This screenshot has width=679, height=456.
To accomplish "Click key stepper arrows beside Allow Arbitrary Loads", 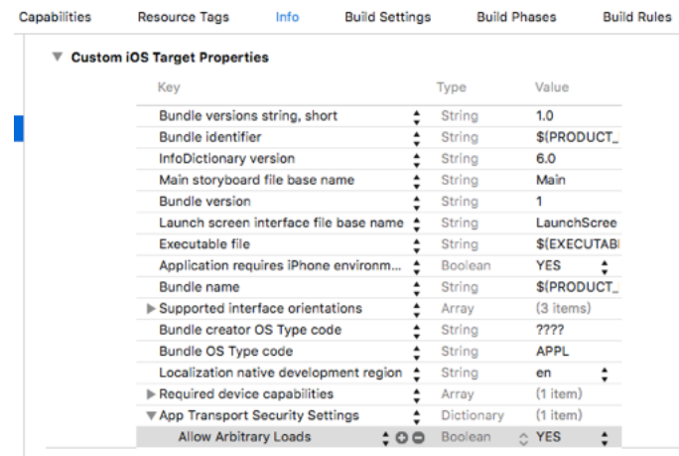I will click(x=386, y=438).
